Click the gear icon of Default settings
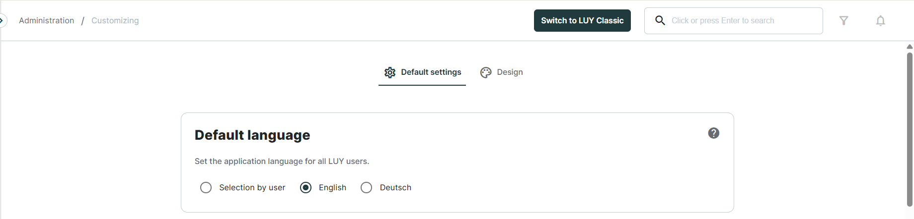 click(x=390, y=72)
